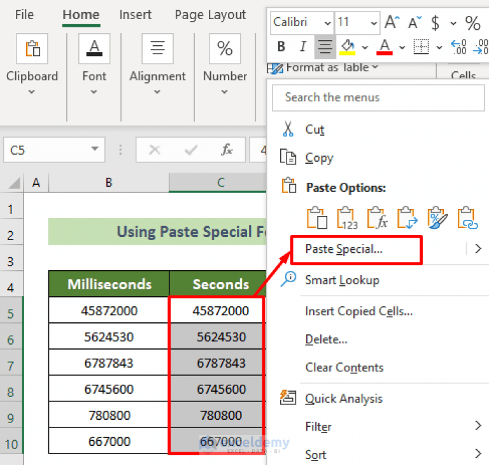Open borders dropdown arrow
The image size is (489, 465).
tap(439, 47)
